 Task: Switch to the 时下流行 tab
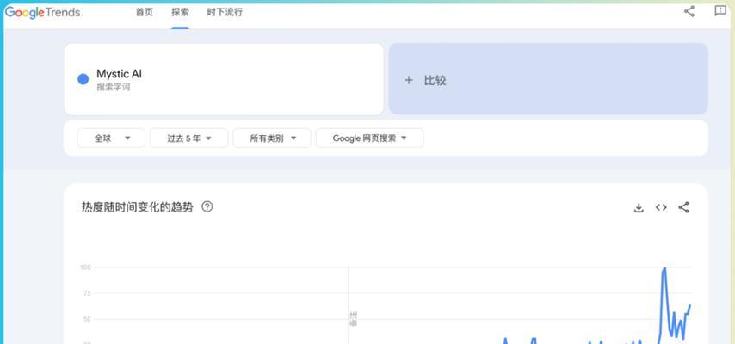[x=225, y=13]
